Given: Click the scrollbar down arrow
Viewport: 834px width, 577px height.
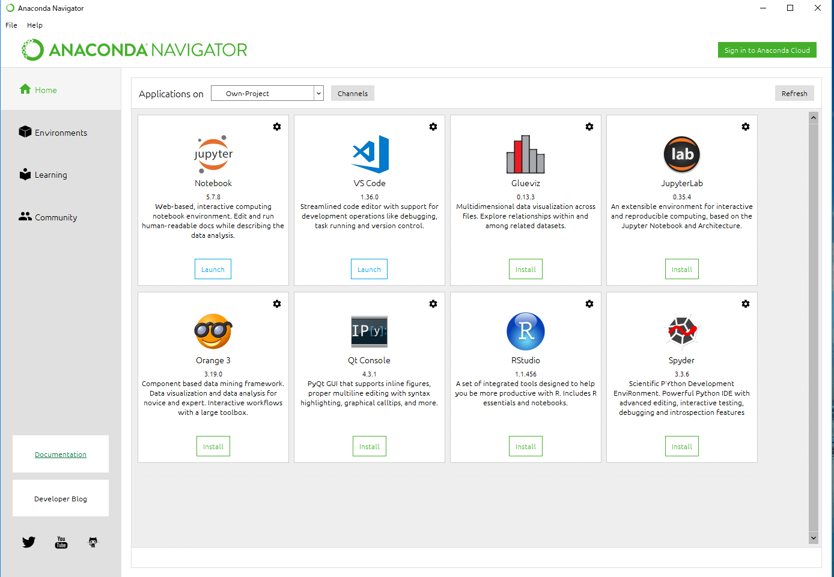Looking at the screenshot, I should pyautogui.click(x=814, y=538).
